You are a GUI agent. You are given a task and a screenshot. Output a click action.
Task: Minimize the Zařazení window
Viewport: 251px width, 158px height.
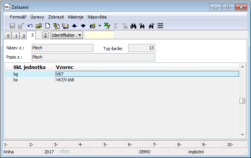point(215,7)
